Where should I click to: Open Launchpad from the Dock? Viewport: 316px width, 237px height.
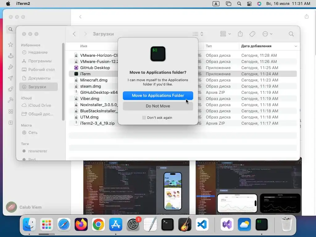pyautogui.click(x=47, y=224)
